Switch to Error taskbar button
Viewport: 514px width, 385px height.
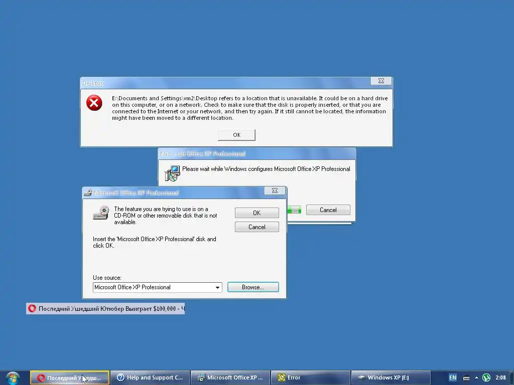pyautogui.click(x=310, y=377)
